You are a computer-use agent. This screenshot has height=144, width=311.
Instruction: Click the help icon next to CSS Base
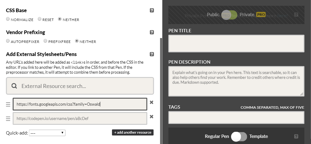tap(152, 10)
